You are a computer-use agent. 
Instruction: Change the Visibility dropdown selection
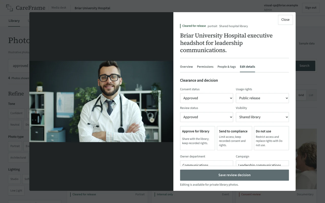262,117
